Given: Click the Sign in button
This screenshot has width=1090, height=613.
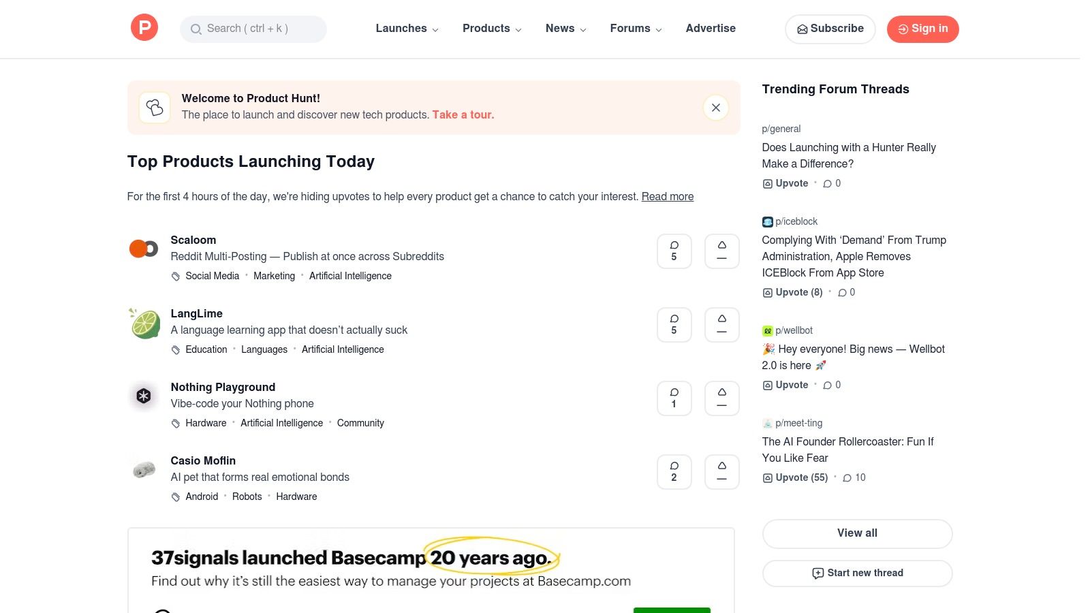Looking at the screenshot, I should pos(922,29).
